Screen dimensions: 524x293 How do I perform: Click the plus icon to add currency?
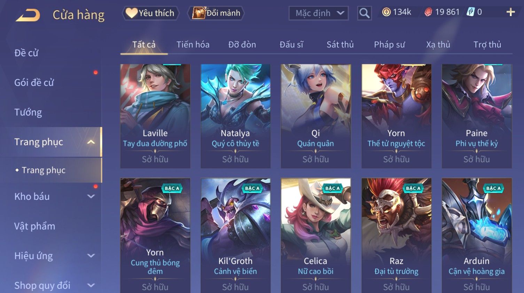pos(510,12)
